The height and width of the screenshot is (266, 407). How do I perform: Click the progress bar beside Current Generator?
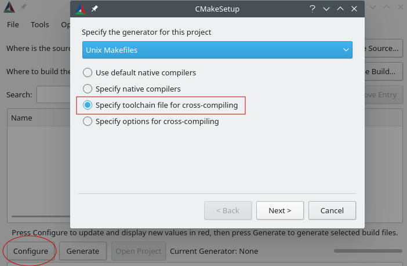[368, 251]
